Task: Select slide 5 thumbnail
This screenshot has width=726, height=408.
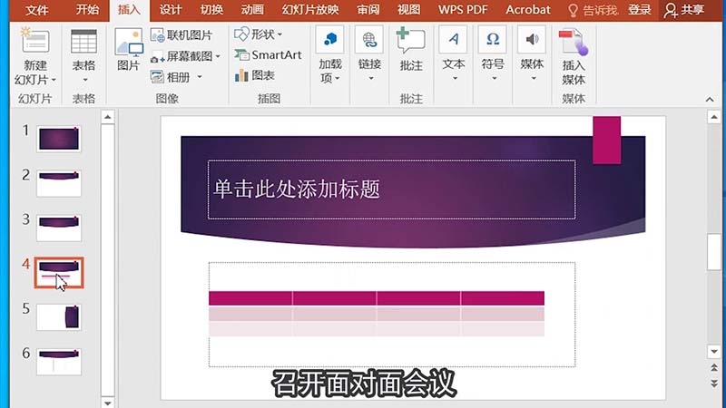Action: point(59,316)
